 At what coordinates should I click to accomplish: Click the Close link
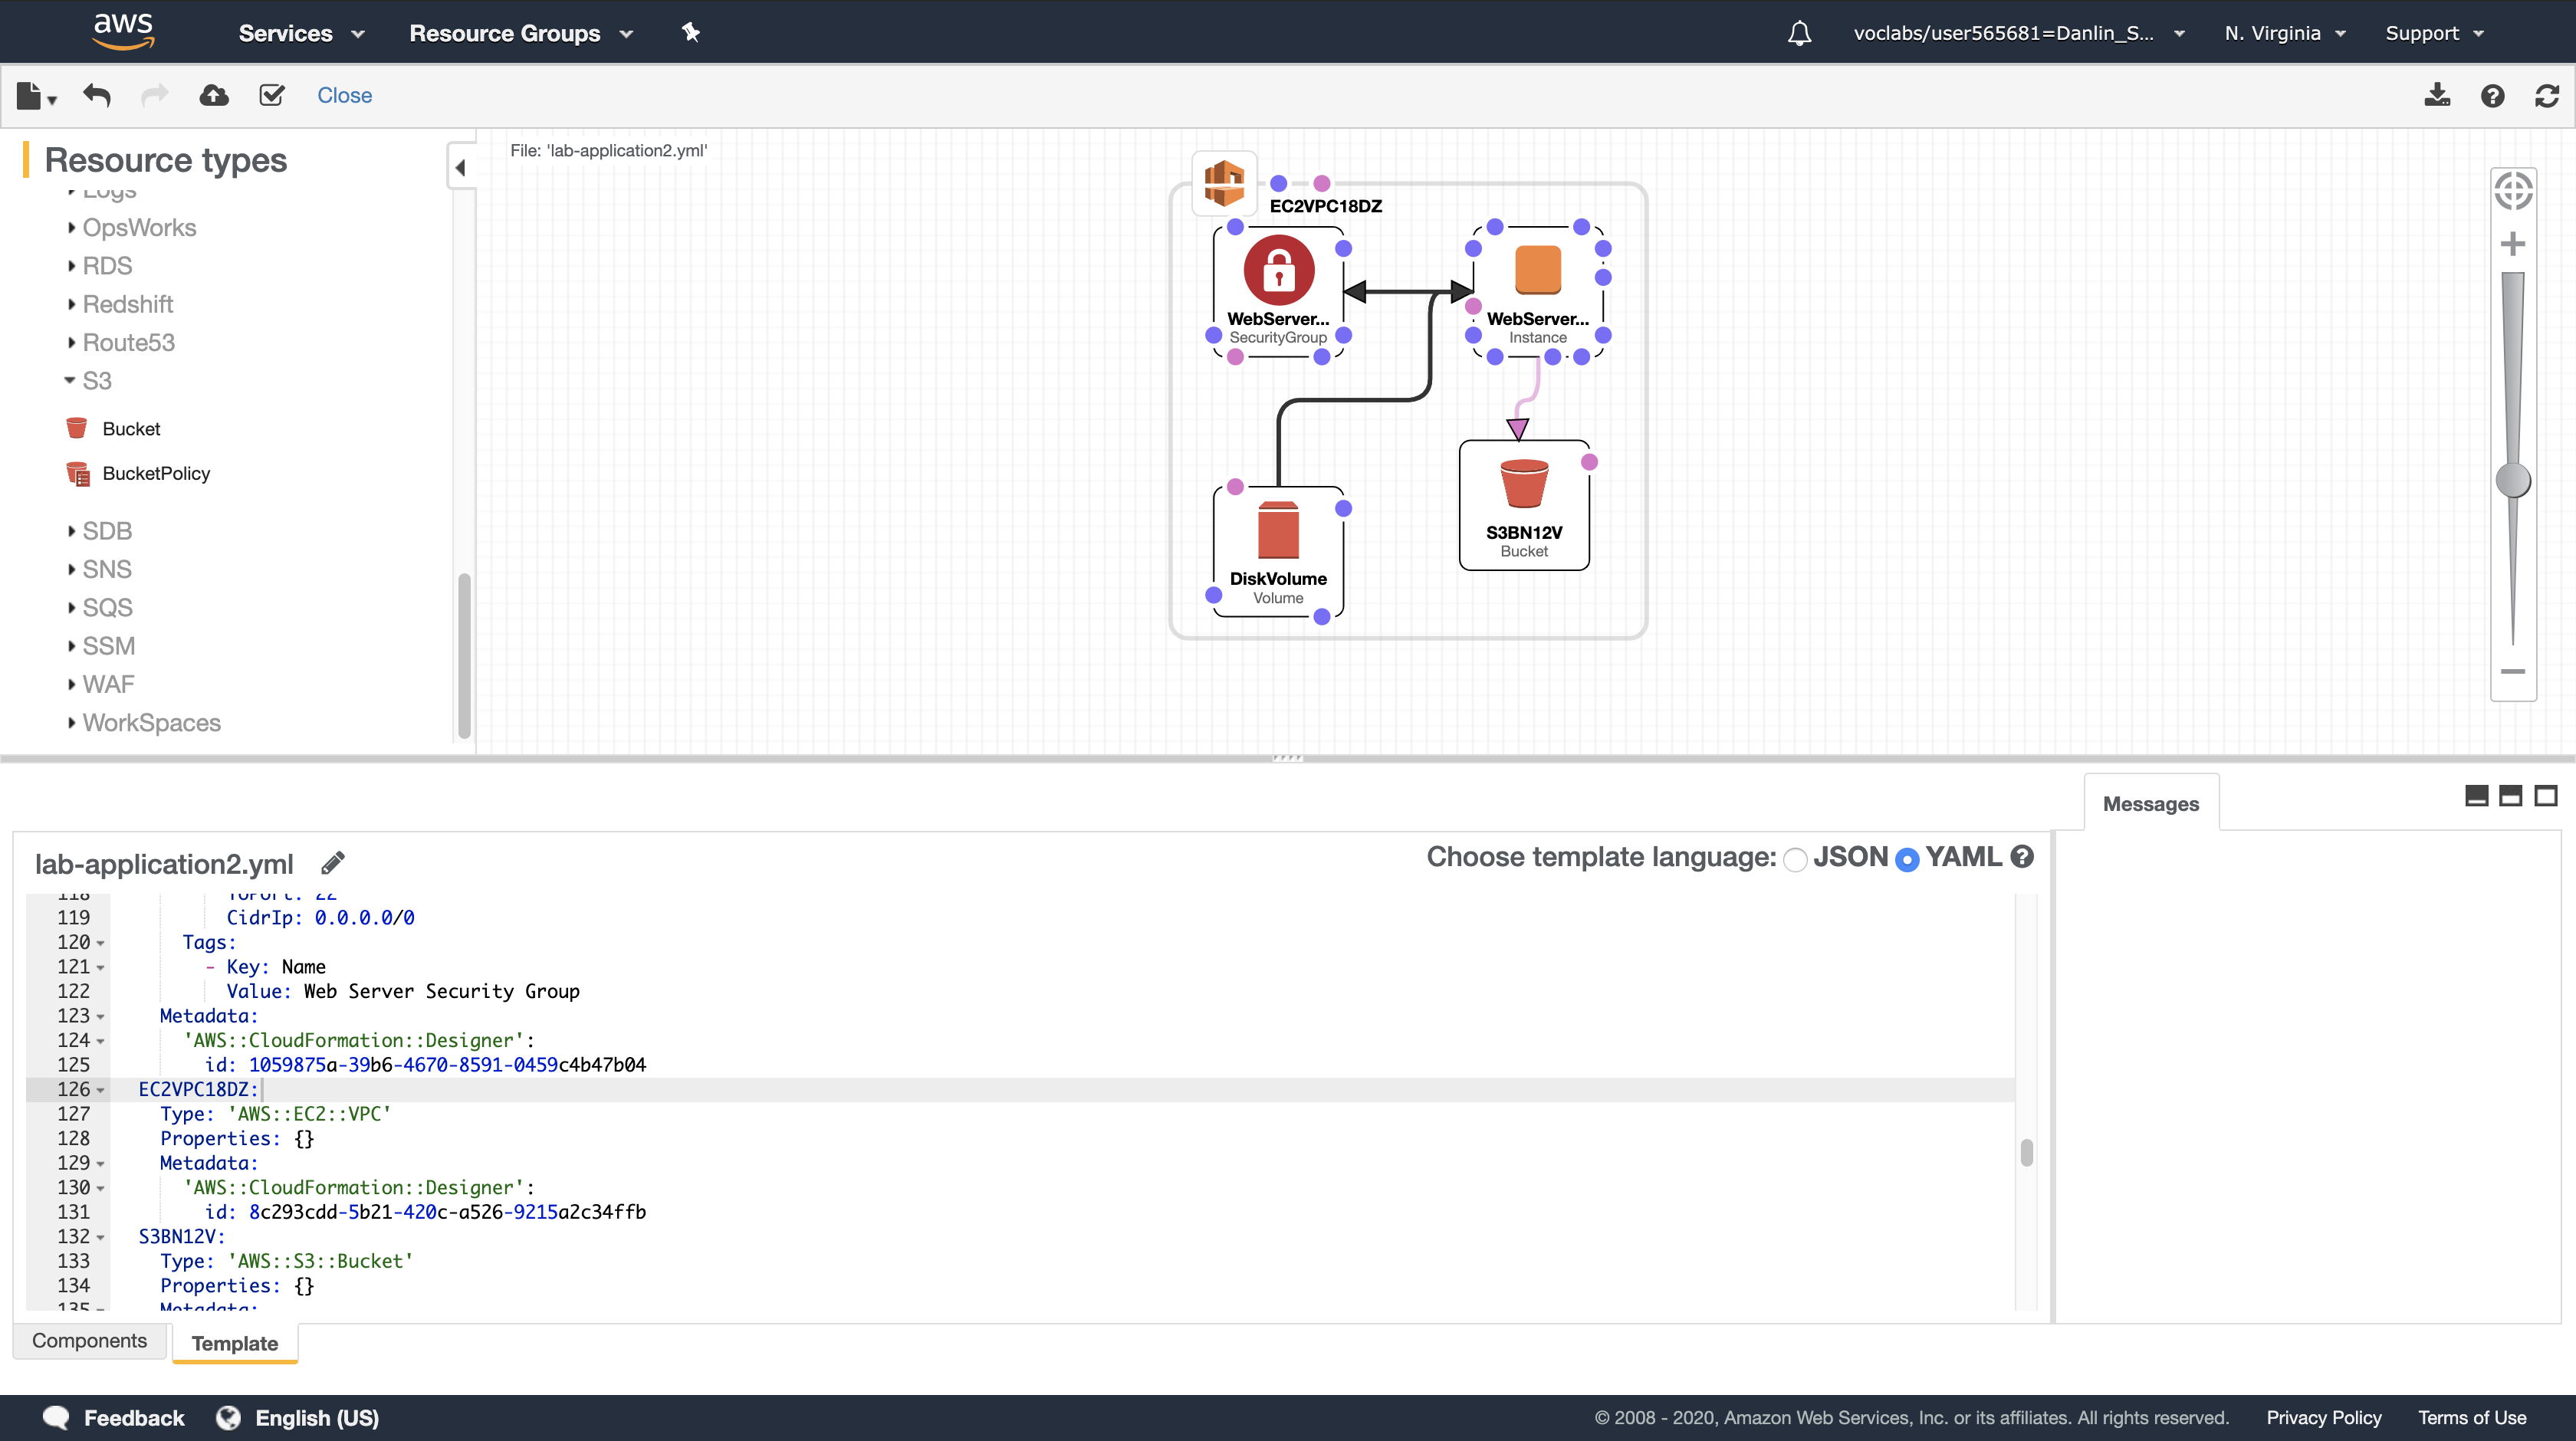pyautogui.click(x=344, y=96)
